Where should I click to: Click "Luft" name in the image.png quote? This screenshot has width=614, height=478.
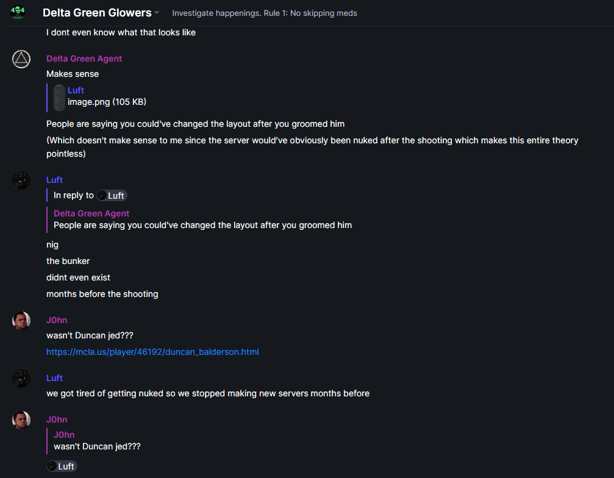(76, 90)
